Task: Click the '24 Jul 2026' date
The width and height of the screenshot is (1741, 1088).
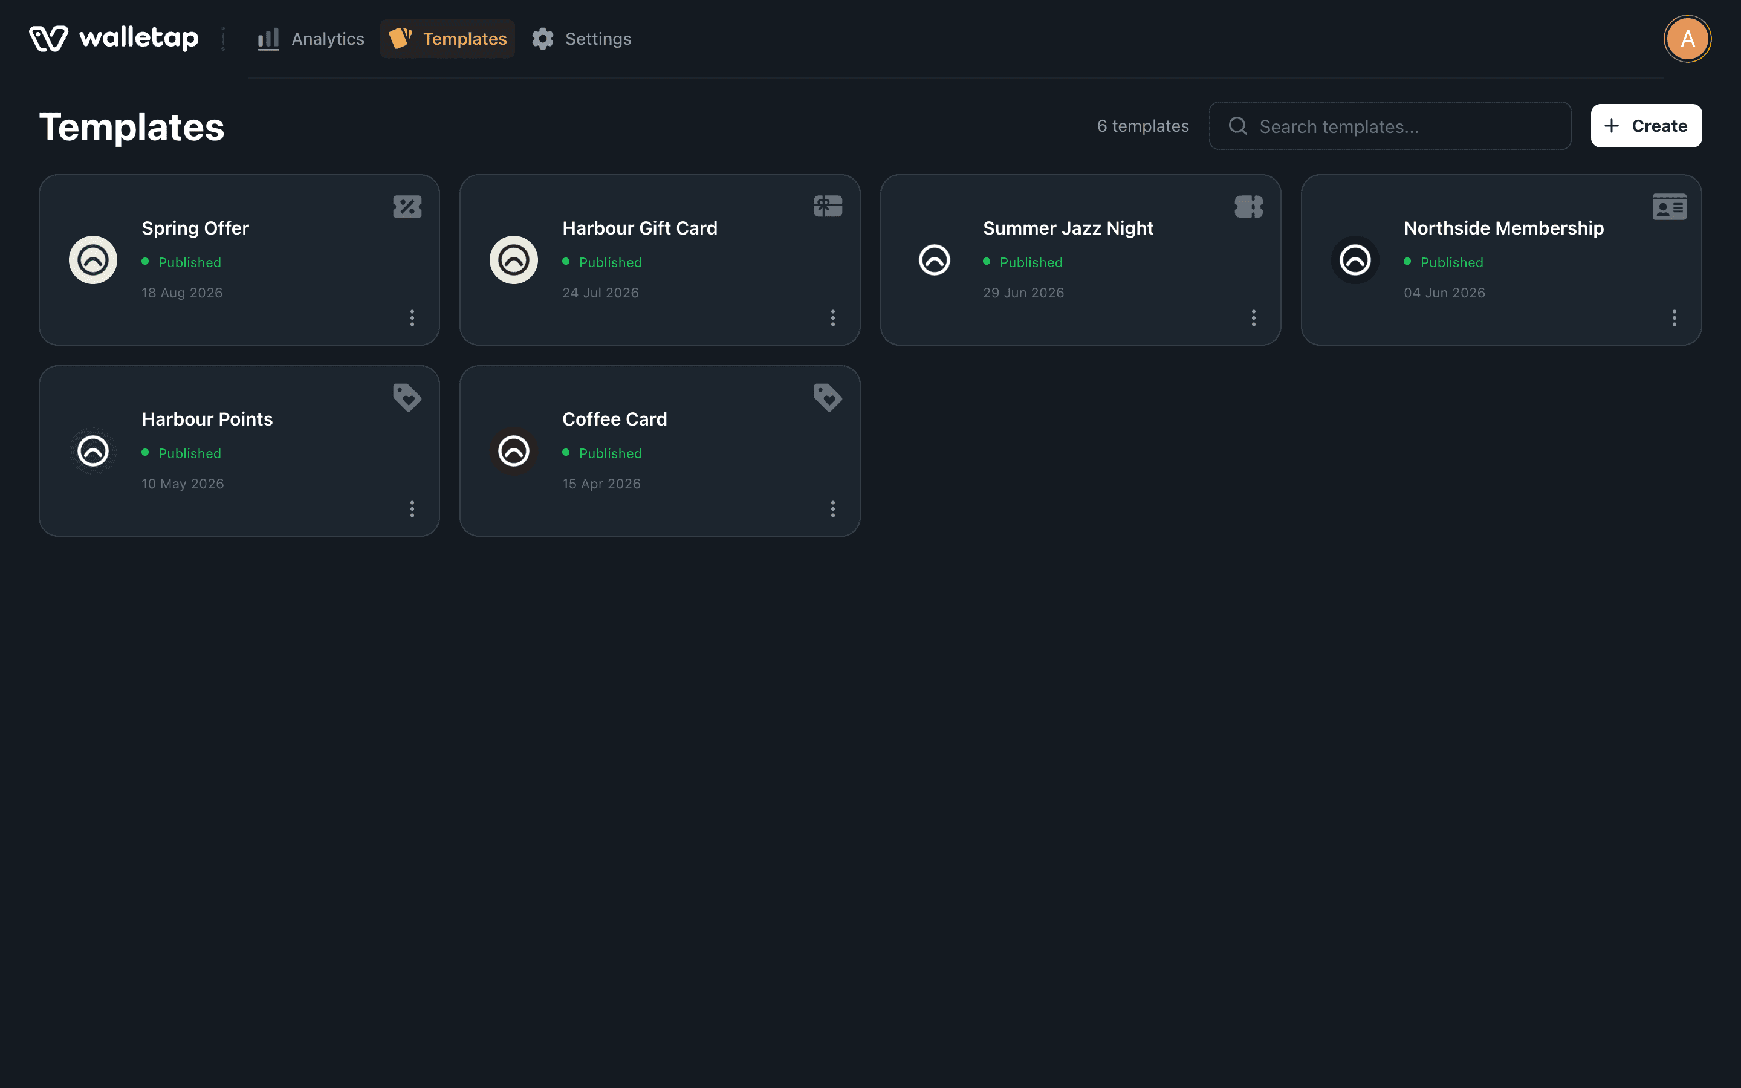Action: click(x=601, y=293)
